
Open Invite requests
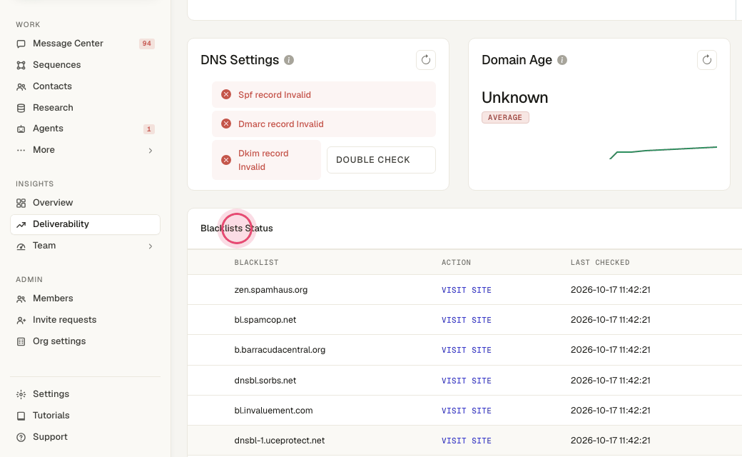(x=85, y=320)
